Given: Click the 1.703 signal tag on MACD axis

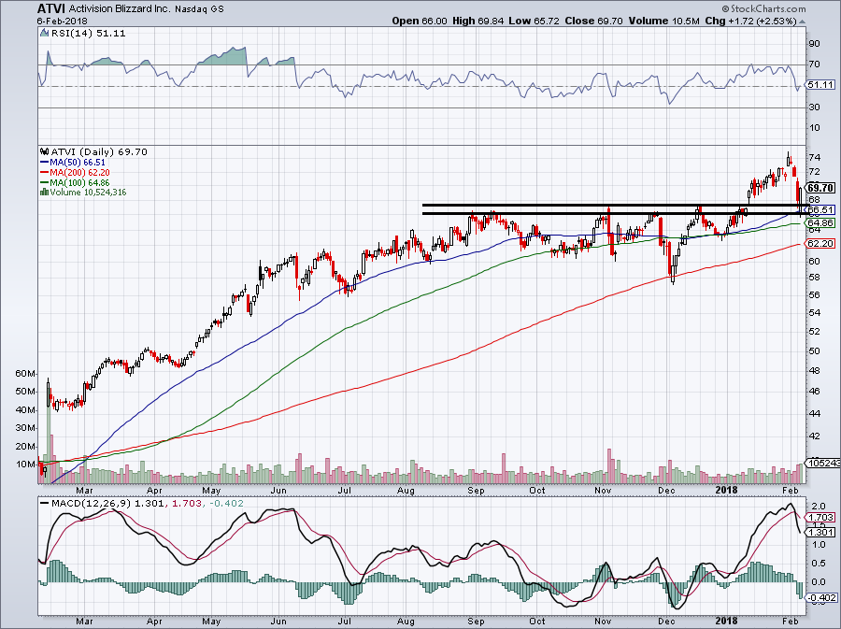Looking at the screenshot, I should click(820, 518).
